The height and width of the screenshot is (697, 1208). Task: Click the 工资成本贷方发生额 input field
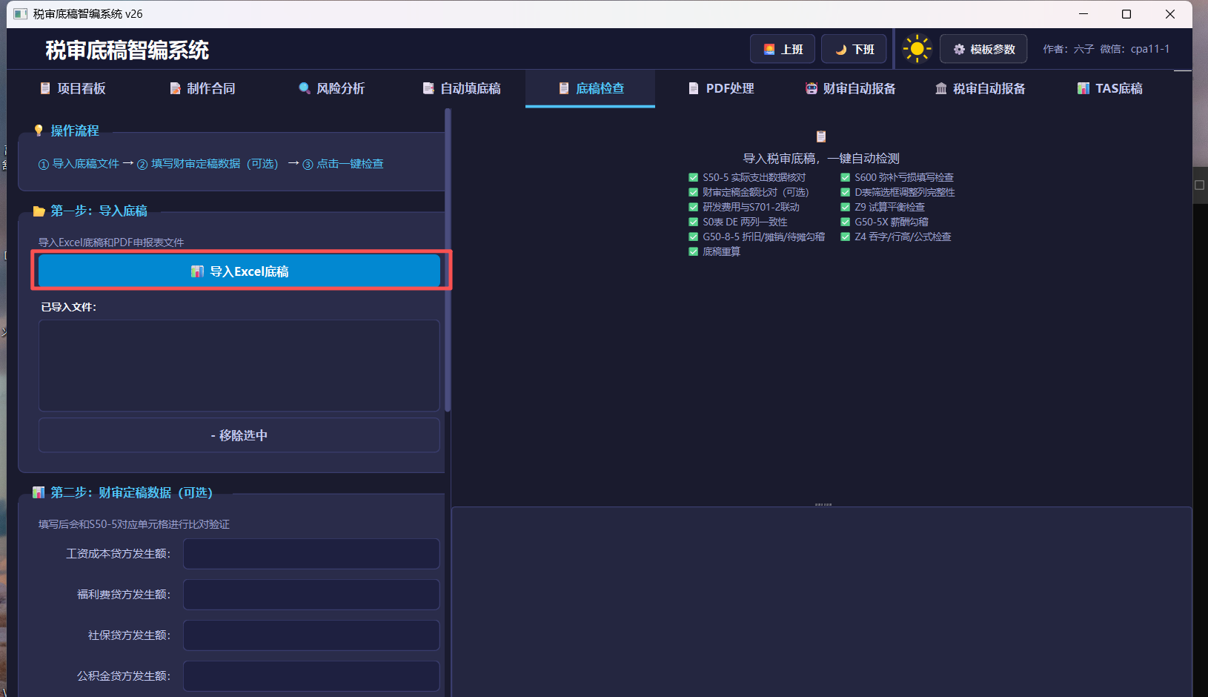point(311,554)
